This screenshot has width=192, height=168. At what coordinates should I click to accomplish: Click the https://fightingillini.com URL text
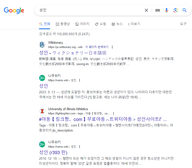[x=62, y=113]
